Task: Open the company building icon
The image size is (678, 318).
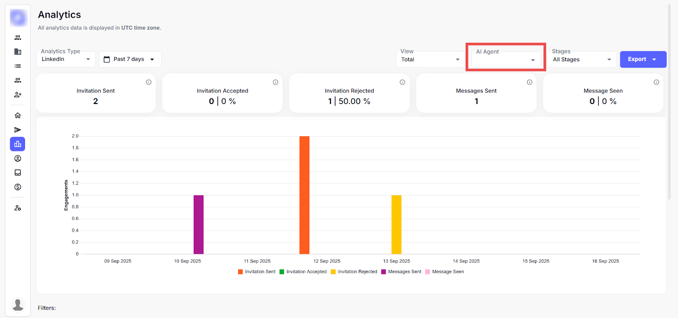Action: coord(18,52)
